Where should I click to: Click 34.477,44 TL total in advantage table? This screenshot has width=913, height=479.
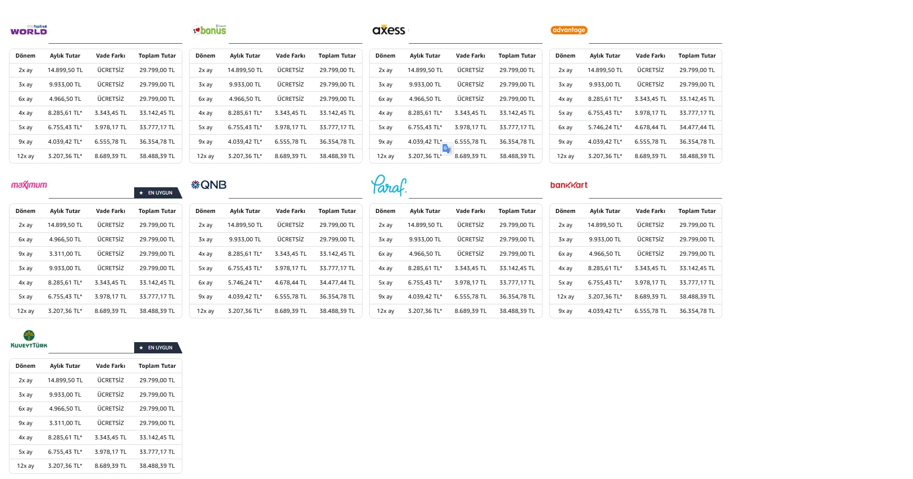pyautogui.click(x=697, y=127)
